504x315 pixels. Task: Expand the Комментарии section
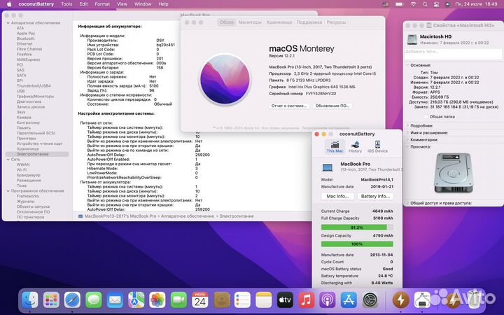[x=407, y=140]
